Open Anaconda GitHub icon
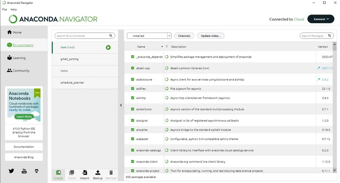340x183 pixels. coord(37,171)
